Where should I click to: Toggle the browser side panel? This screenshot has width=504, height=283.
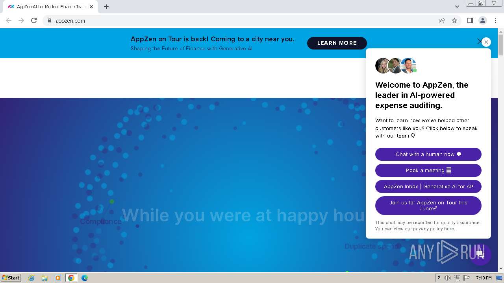click(x=470, y=20)
